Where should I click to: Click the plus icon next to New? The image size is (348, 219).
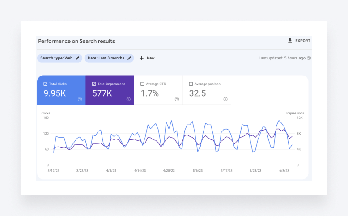[141, 58]
